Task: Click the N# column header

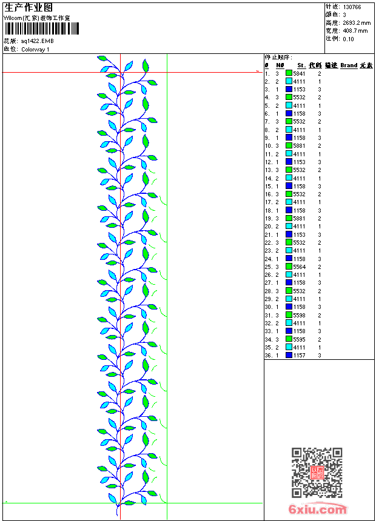Action: point(280,65)
